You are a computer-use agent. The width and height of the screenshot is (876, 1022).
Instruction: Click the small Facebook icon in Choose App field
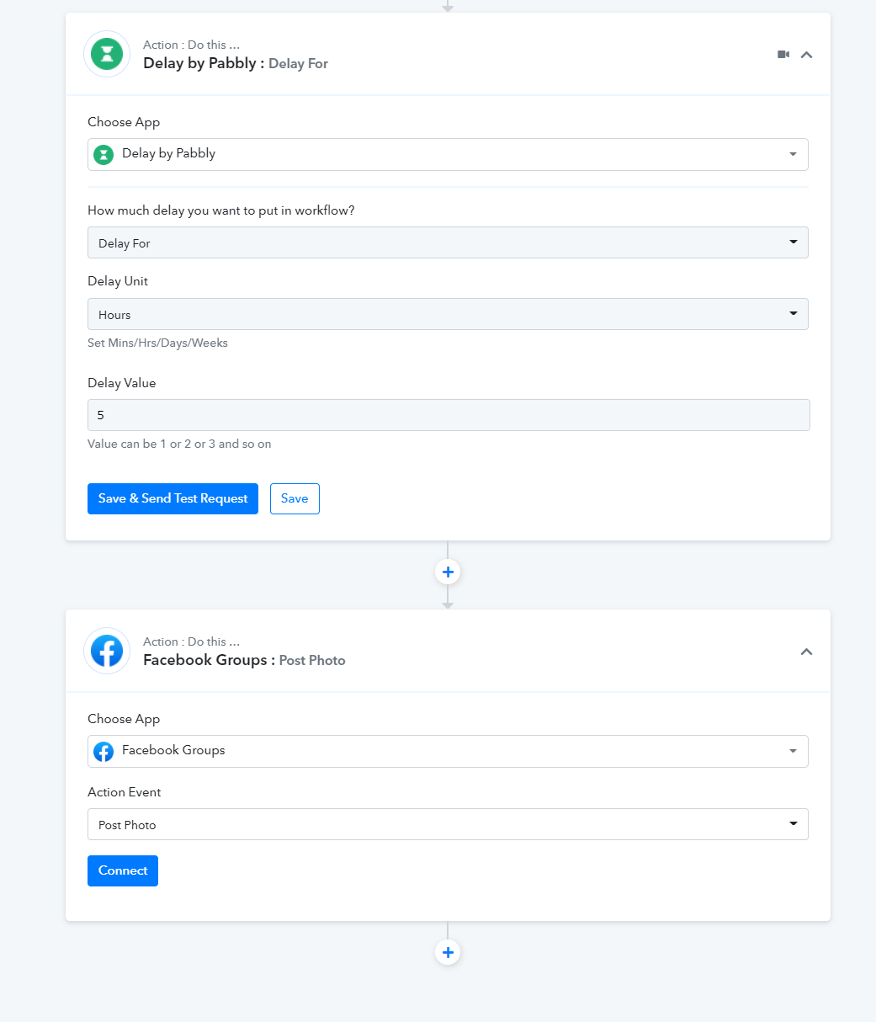pyautogui.click(x=104, y=751)
